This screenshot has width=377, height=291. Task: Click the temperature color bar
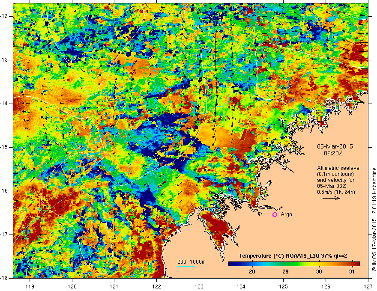click(x=294, y=264)
